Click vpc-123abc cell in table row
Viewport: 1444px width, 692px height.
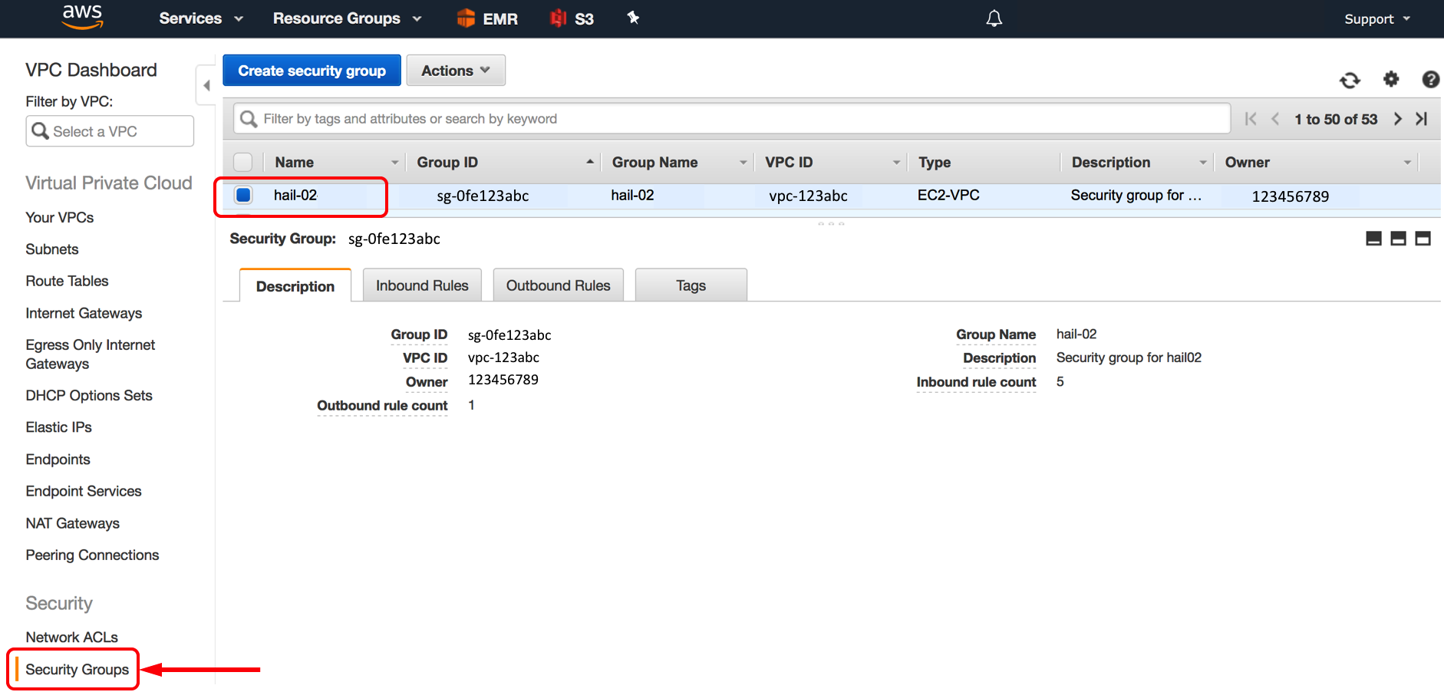808,196
